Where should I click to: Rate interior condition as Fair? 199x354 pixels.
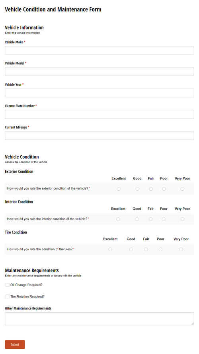pos(150,219)
